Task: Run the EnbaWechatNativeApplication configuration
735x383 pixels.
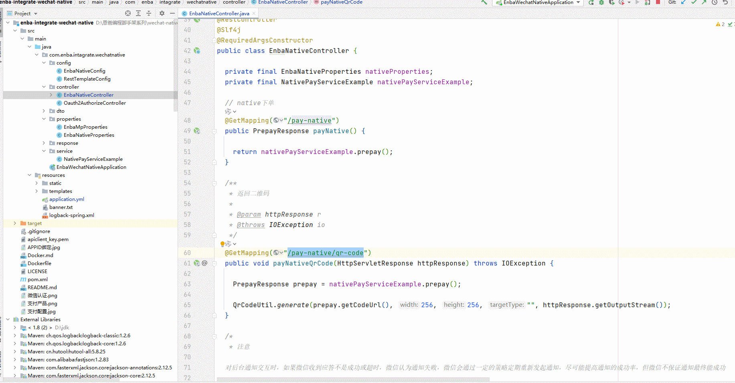Action: click(591, 3)
